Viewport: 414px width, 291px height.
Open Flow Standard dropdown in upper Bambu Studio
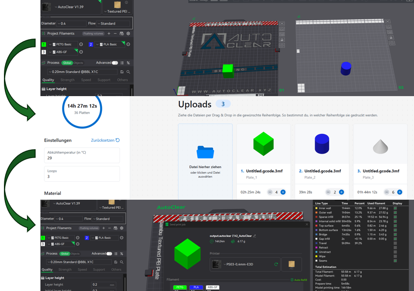113,23
